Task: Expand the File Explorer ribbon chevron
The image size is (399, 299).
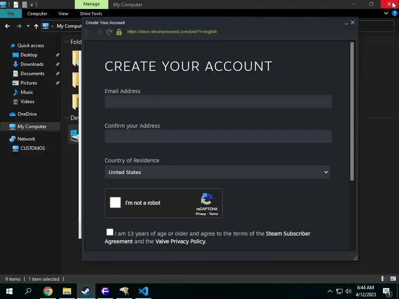Action: click(x=386, y=13)
